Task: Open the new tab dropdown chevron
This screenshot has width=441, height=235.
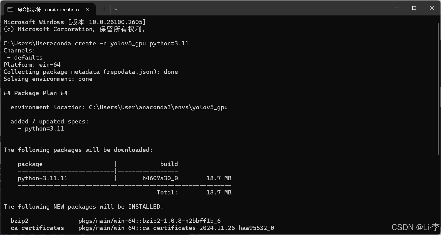Action: tap(116, 9)
